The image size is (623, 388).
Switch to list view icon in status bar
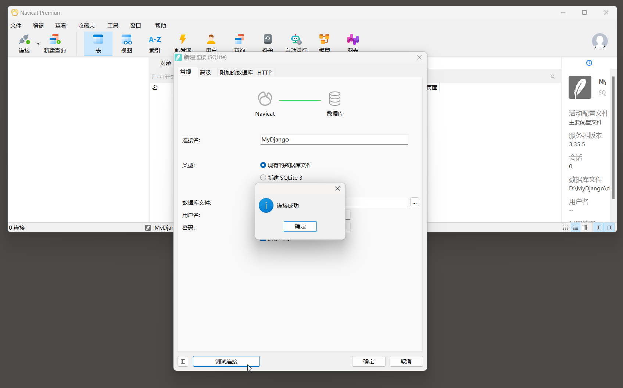[x=575, y=228]
